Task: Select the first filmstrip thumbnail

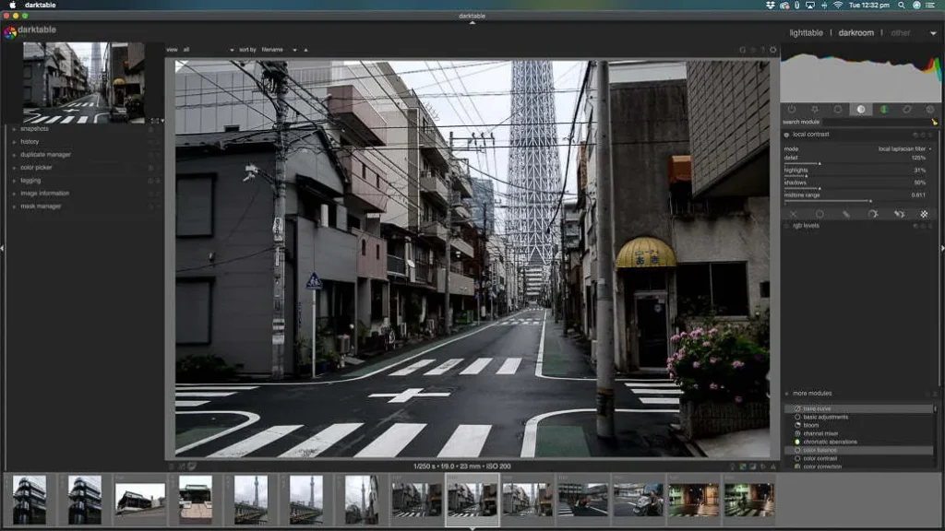Action: click(29, 499)
